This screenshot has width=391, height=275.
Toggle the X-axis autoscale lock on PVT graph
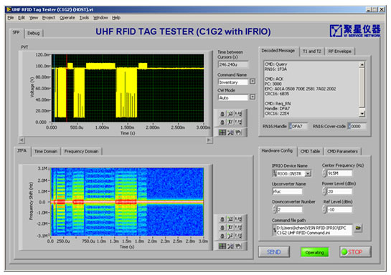click(222, 114)
